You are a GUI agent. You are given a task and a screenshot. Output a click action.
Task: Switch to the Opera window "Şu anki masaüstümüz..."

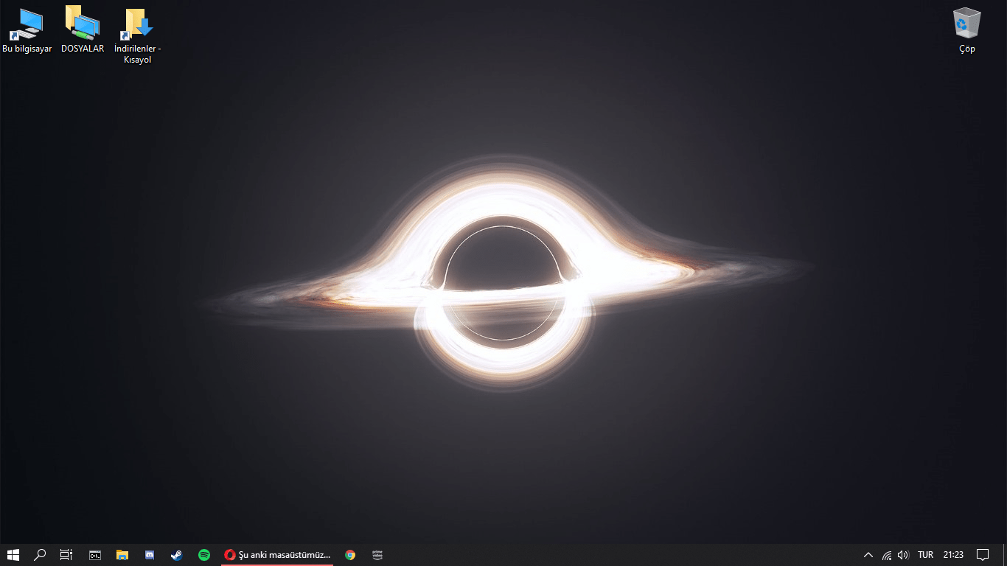pyautogui.click(x=278, y=555)
